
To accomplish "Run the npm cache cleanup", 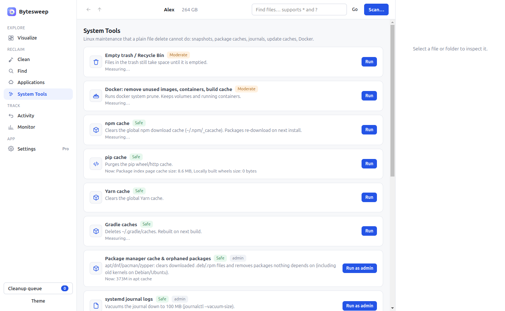I will [369, 130].
